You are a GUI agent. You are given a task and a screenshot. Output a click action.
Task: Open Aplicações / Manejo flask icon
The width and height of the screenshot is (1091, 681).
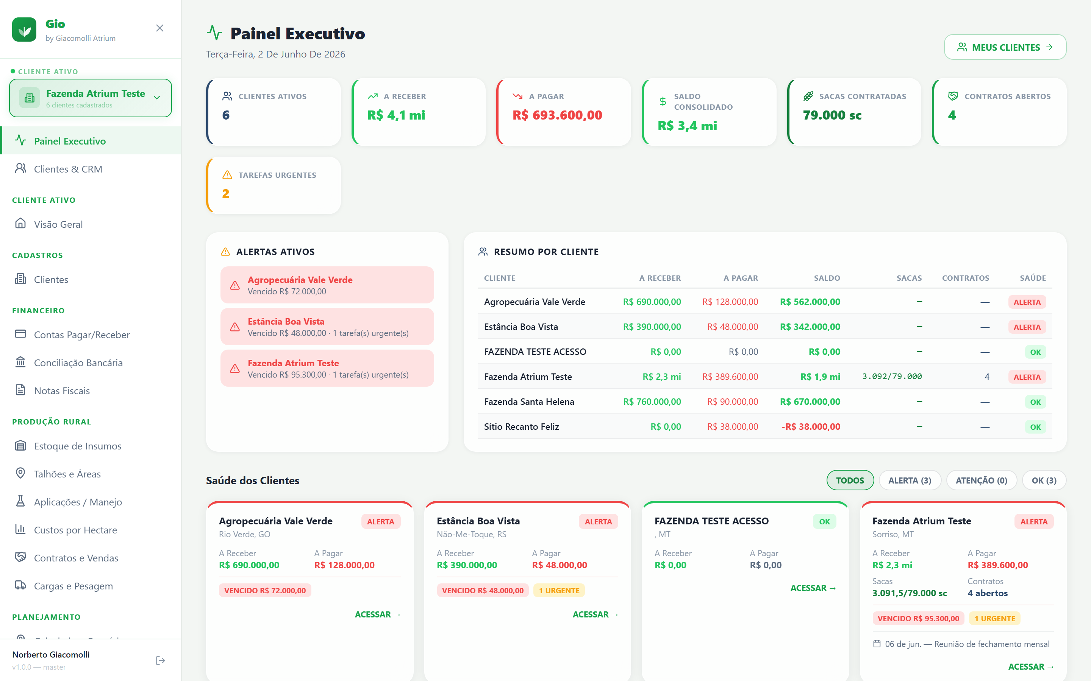tap(21, 501)
